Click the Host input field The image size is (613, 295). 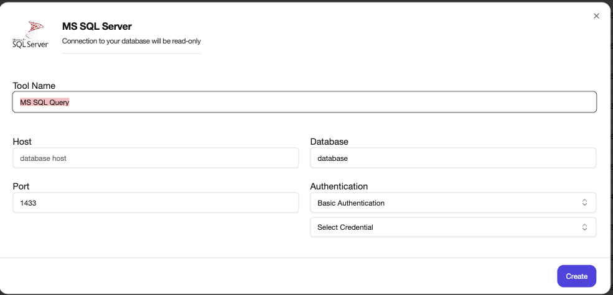156,158
